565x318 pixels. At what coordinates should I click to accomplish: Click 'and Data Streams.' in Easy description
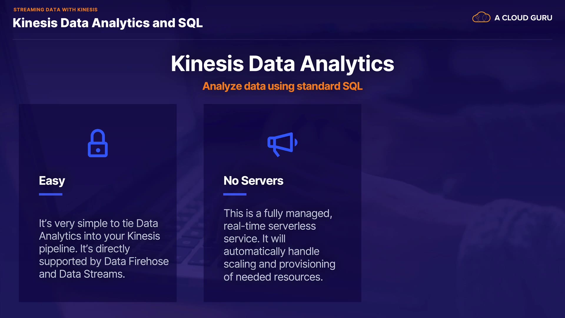pyautogui.click(x=82, y=274)
